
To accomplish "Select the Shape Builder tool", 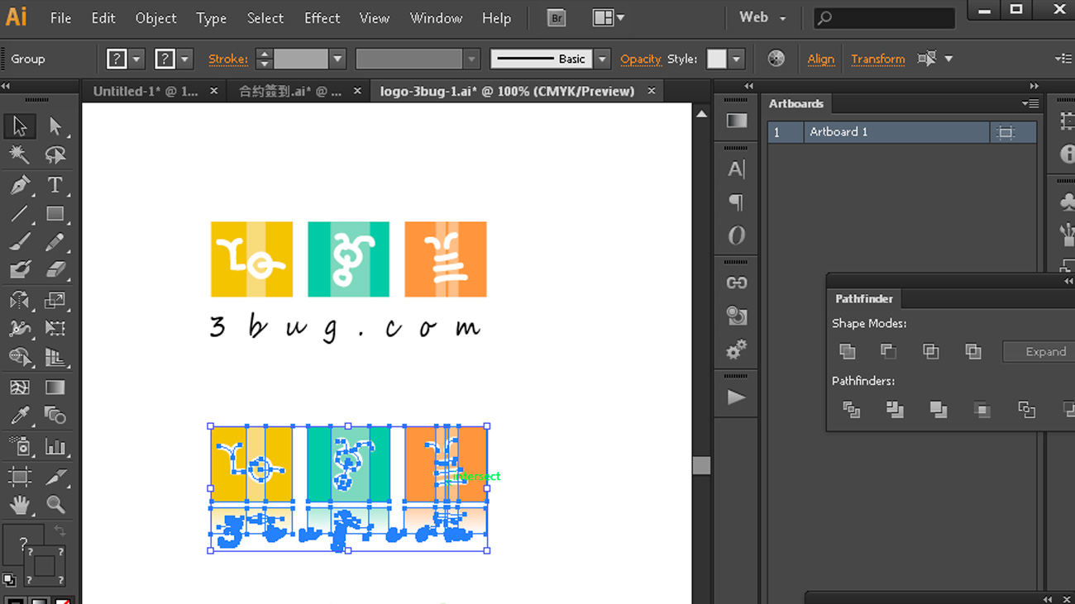I will pos(19,357).
